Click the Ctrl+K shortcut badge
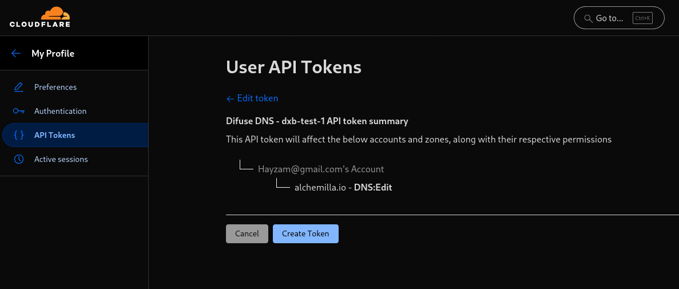 point(642,18)
